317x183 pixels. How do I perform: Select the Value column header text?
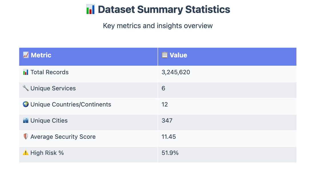pos(178,55)
